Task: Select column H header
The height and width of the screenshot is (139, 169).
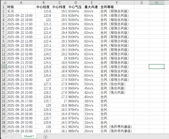Action: tap(157, 3)
